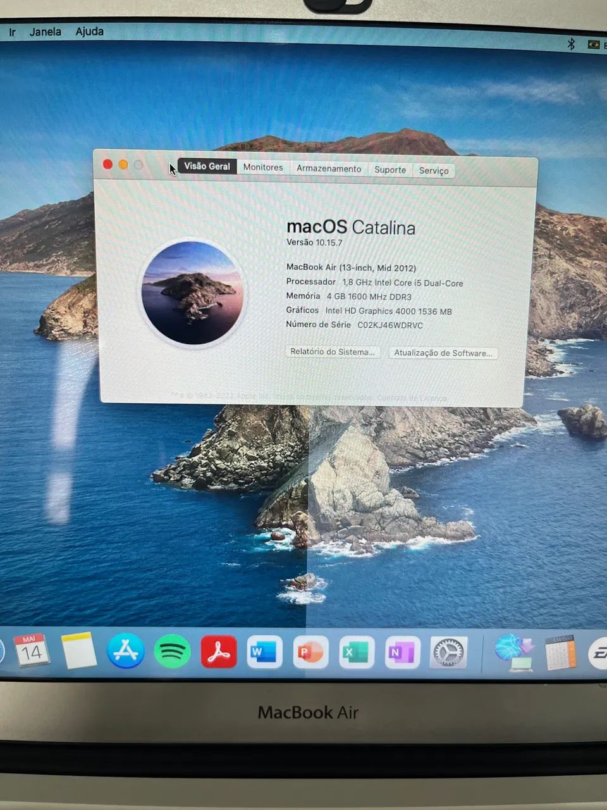Select the Visão Geral tab

coord(207,166)
